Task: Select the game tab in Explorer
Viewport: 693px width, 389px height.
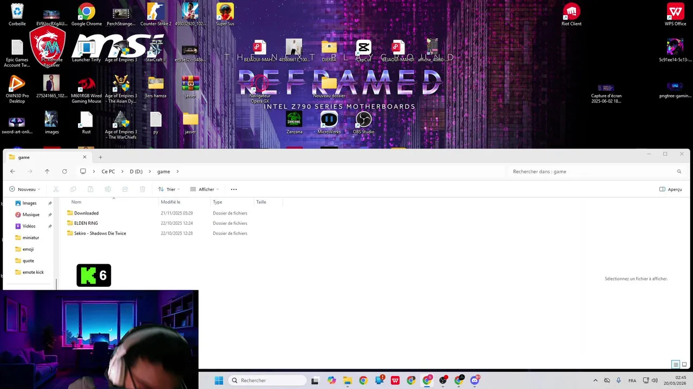Action: (x=46, y=157)
